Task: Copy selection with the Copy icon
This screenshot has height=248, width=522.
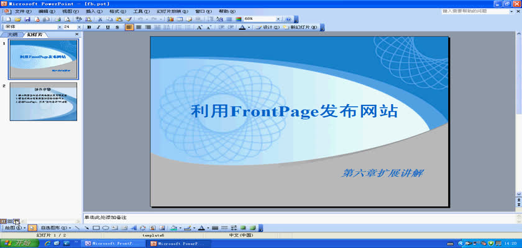Action: [x=109, y=19]
